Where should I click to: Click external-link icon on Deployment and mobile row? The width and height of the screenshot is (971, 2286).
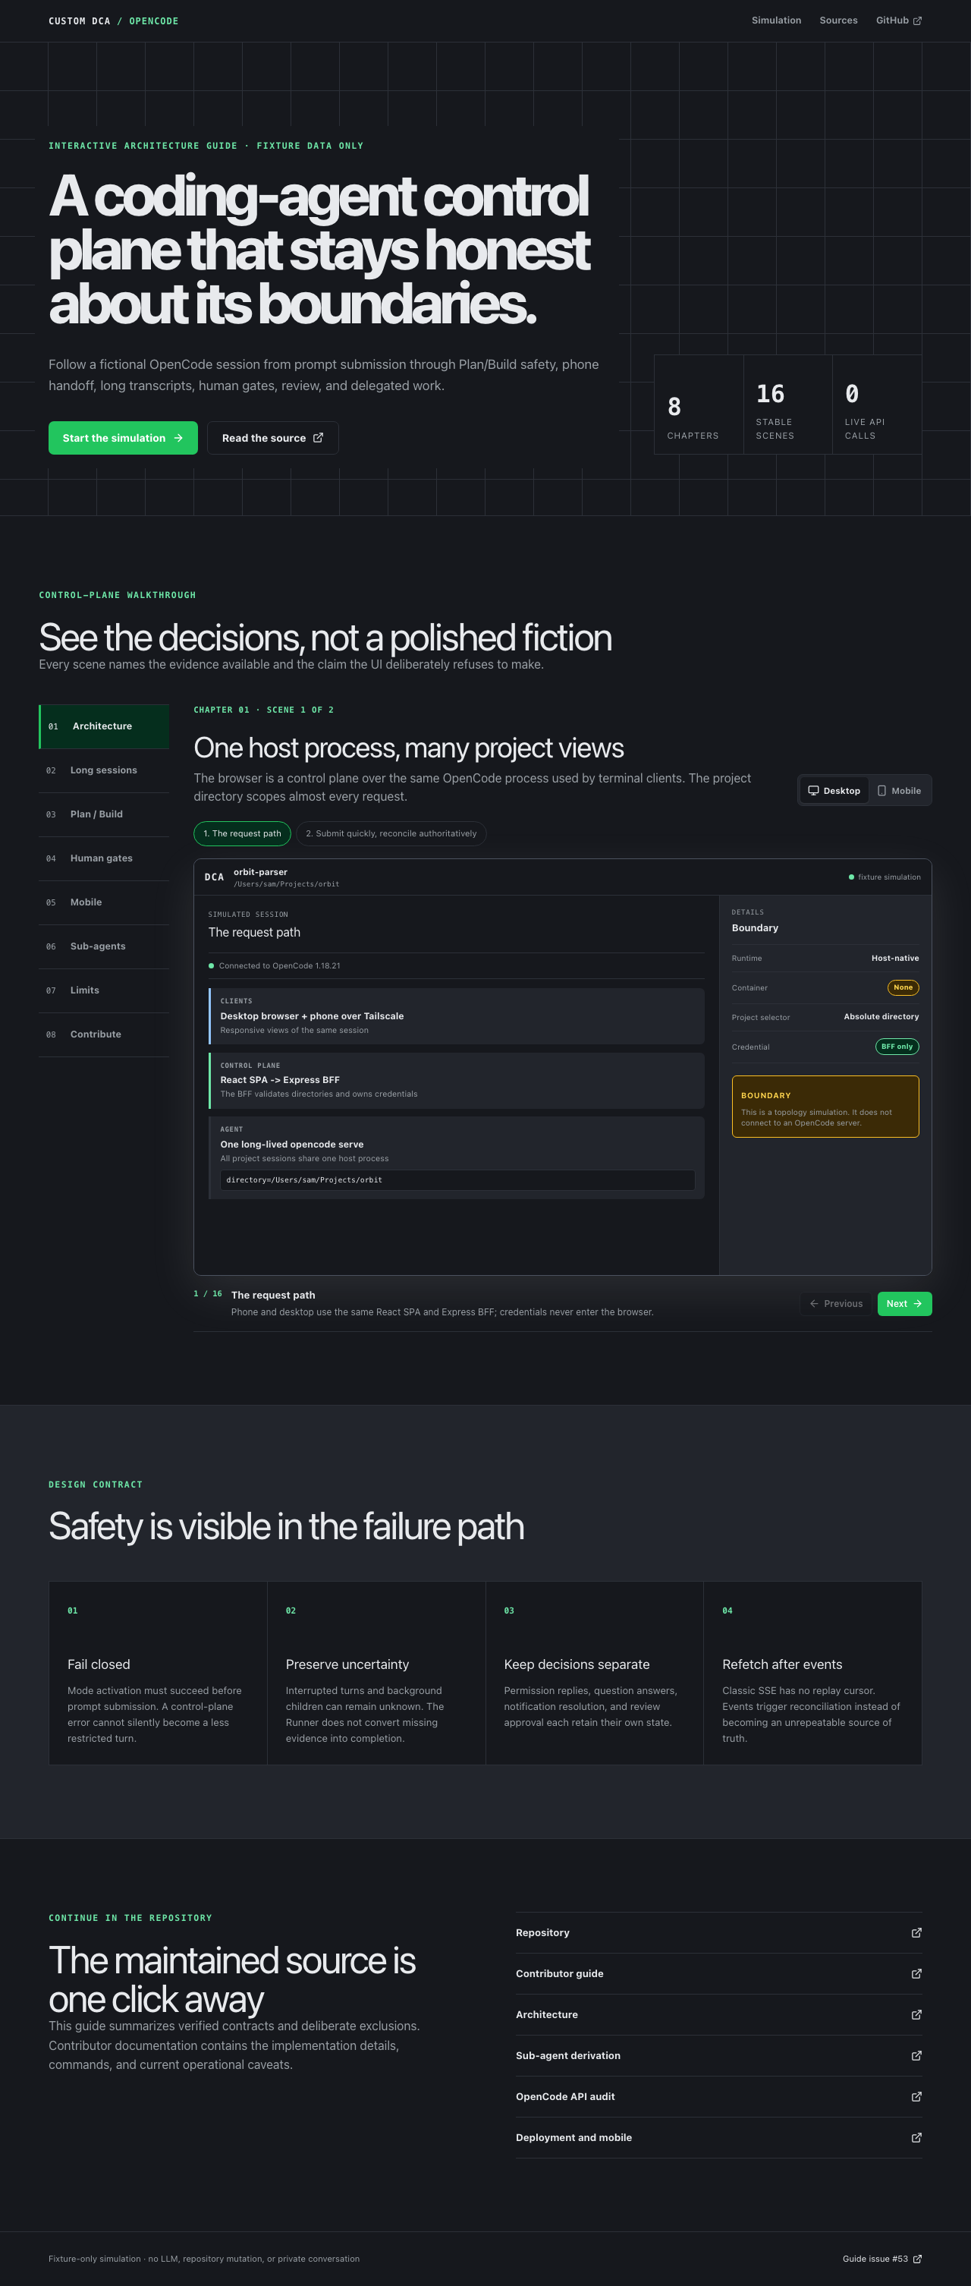pyautogui.click(x=916, y=2137)
